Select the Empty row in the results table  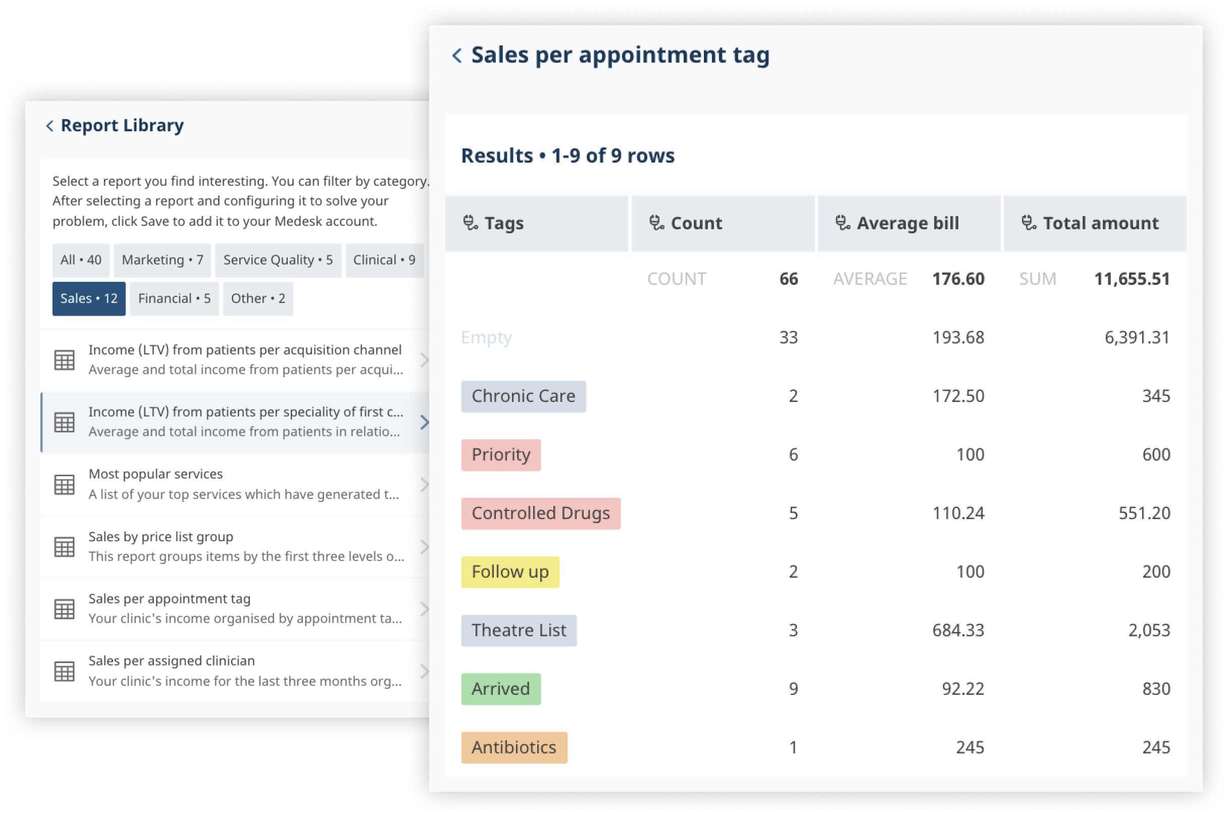click(x=486, y=337)
